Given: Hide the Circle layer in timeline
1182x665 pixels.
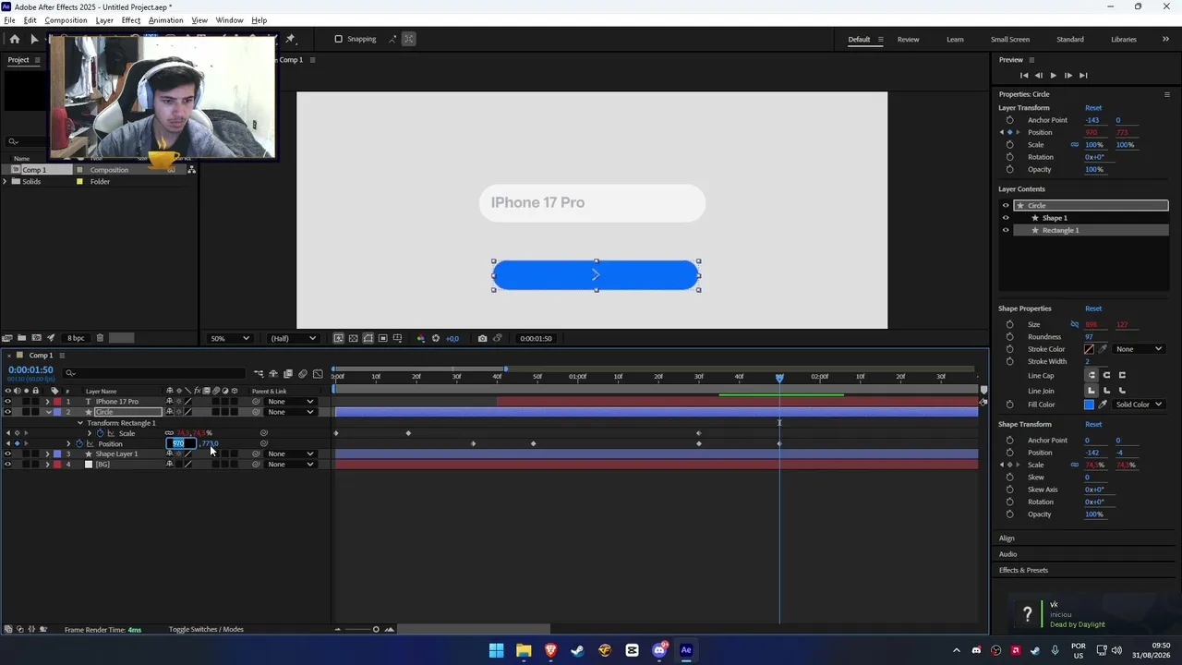Looking at the screenshot, I should tap(7, 412).
